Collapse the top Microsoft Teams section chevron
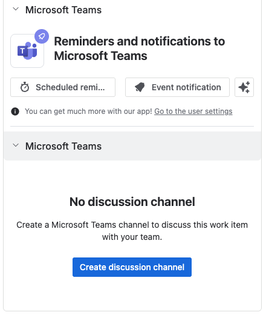This screenshot has width=266, height=315. tap(16, 9)
